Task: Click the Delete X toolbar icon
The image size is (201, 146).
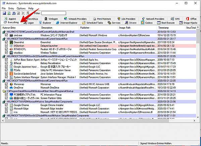Action: [23, 13]
